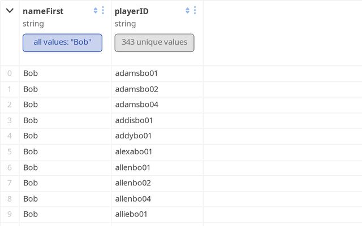Sort the nameFirst column
Viewport: 362px width, 226px height.
(96, 10)
